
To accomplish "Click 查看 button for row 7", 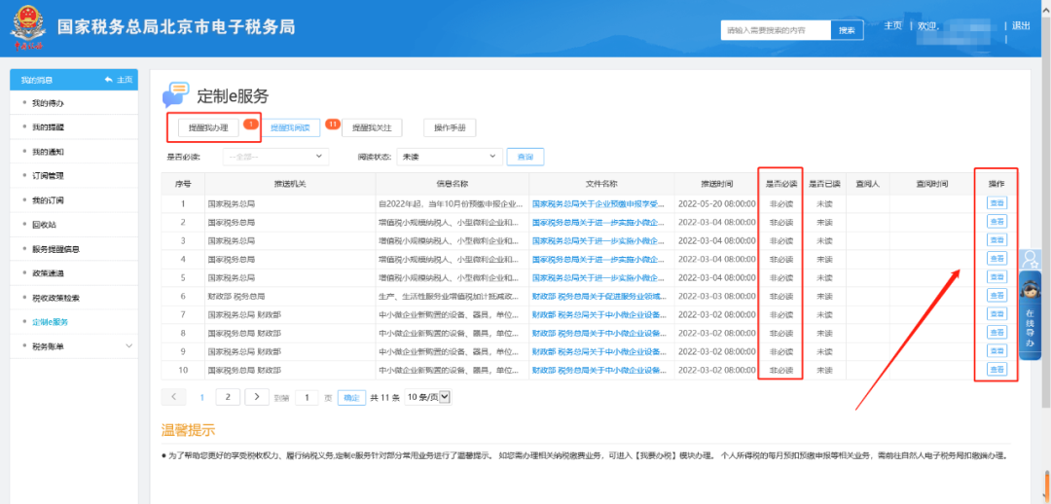I will 997,313.
